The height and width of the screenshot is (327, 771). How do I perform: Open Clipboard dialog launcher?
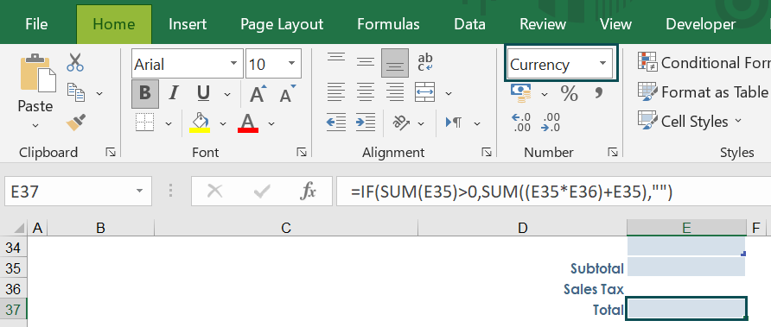coord(111,153)
